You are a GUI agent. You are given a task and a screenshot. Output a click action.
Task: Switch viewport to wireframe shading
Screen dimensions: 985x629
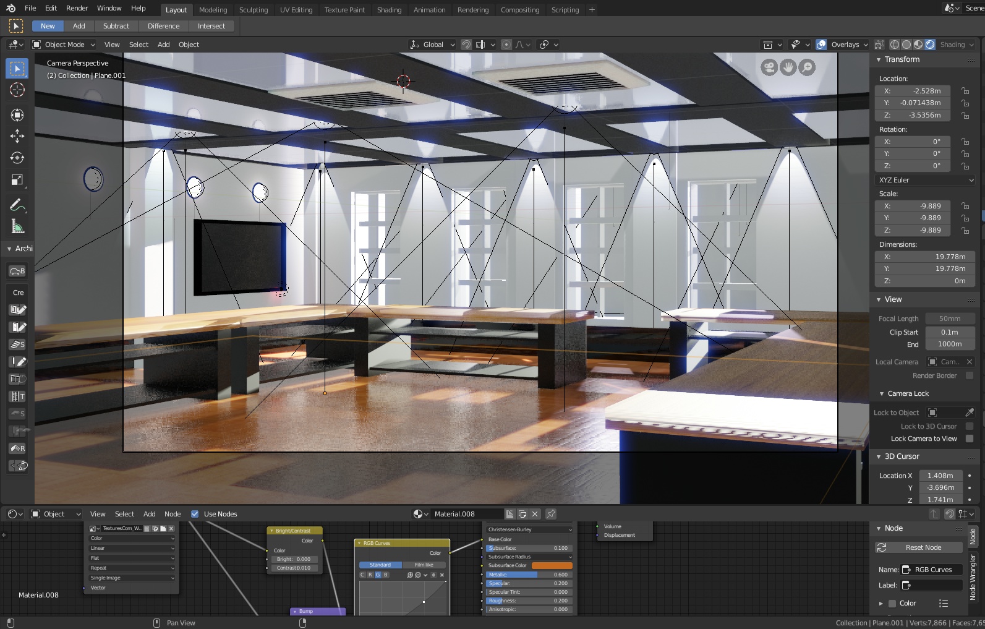tap(895, 45)
